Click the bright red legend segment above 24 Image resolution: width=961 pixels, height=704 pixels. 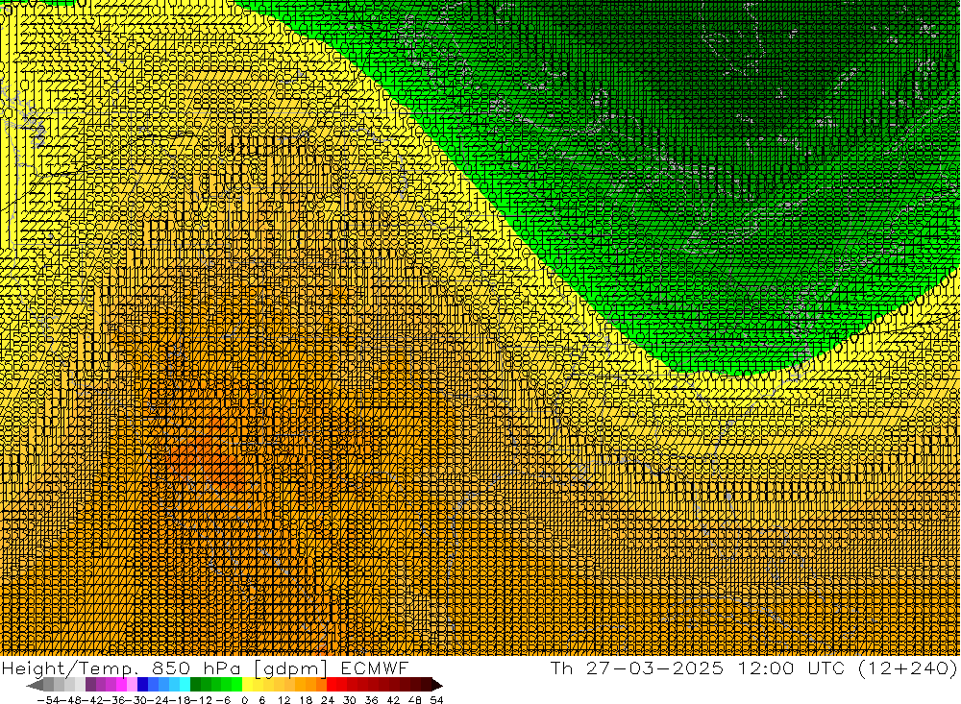(x=332, y=685)
